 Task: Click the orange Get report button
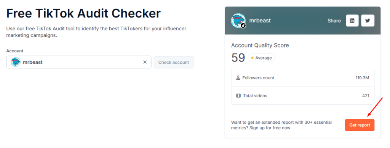pyautogui.click(x=360, y=125)
